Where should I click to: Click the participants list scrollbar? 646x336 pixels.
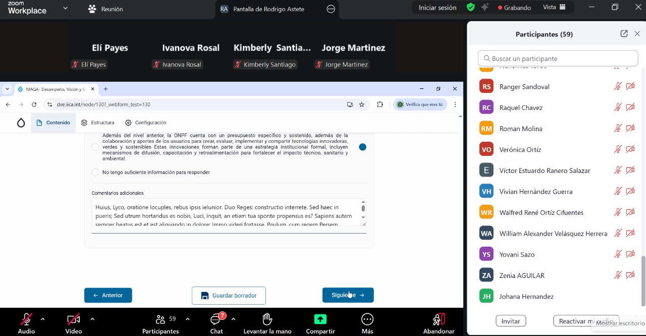click(643, 280)
